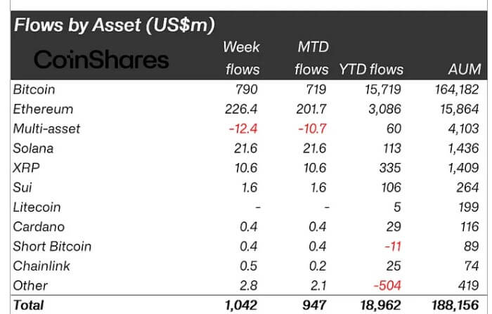This screenshot has width=492, height=314.
Task: Select the Bitcoin row label
Action: 34,90
